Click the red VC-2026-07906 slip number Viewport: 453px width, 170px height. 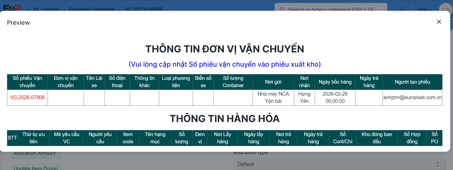click(27, 97)
